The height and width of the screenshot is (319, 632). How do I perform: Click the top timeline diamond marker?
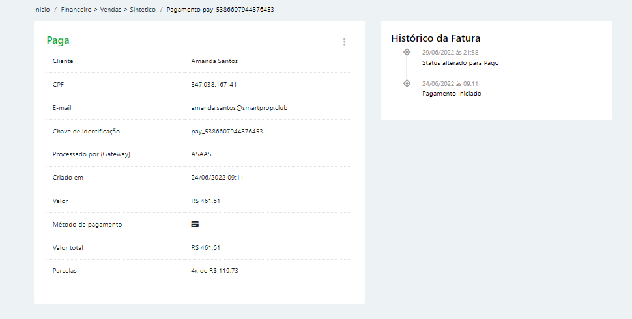click(x=407, y=52)
